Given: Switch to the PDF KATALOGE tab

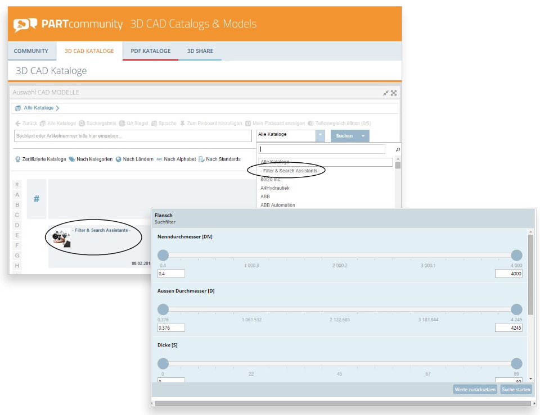Looking at the screenshot, I should [x=151, y=51].
